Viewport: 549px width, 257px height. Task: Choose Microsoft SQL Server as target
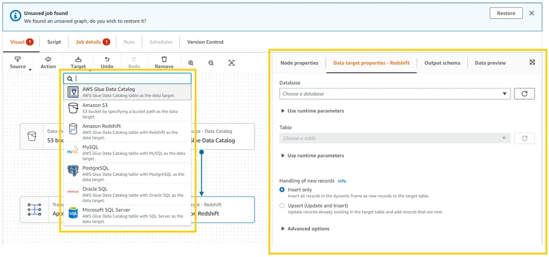tap(128, 216)
